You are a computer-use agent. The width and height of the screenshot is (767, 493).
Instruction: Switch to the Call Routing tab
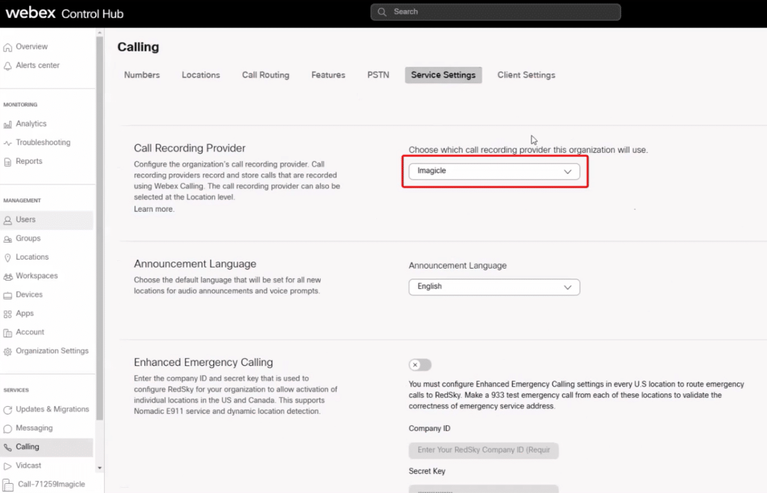pos(266,75)
